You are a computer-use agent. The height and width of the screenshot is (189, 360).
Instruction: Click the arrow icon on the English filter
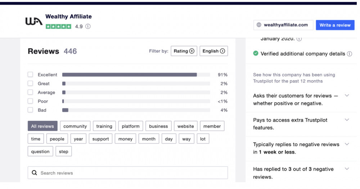[x=222, y=51]
